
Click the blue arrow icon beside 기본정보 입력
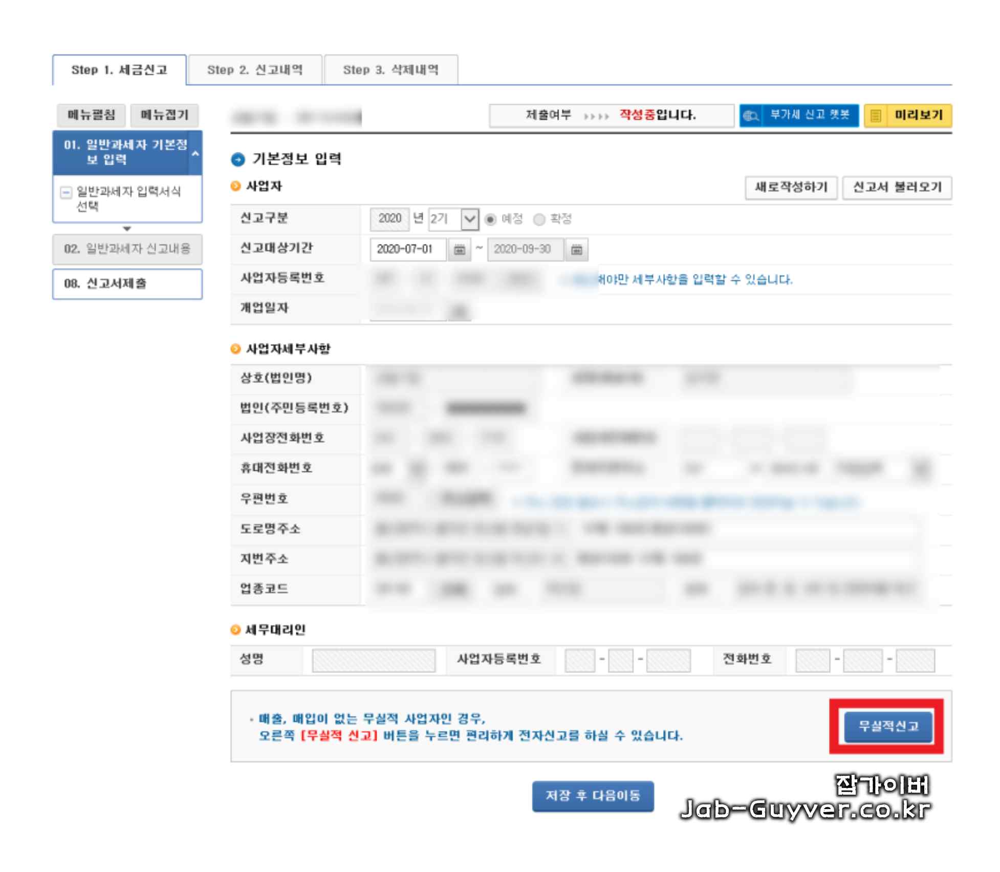click(238, 160)
